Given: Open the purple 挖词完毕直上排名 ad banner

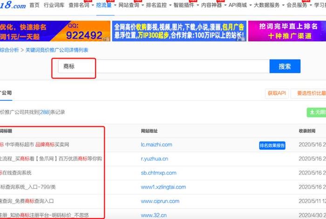Looking at the screenshot, I should [287, 31].
